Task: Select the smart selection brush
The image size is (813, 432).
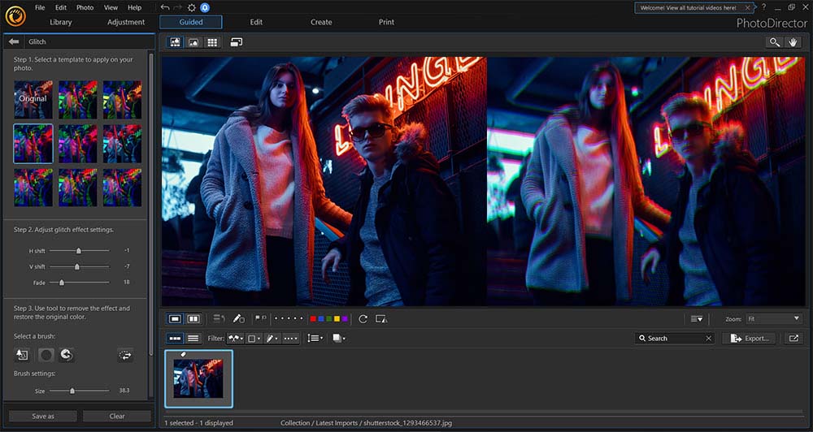Action: (x=22, y=355)
